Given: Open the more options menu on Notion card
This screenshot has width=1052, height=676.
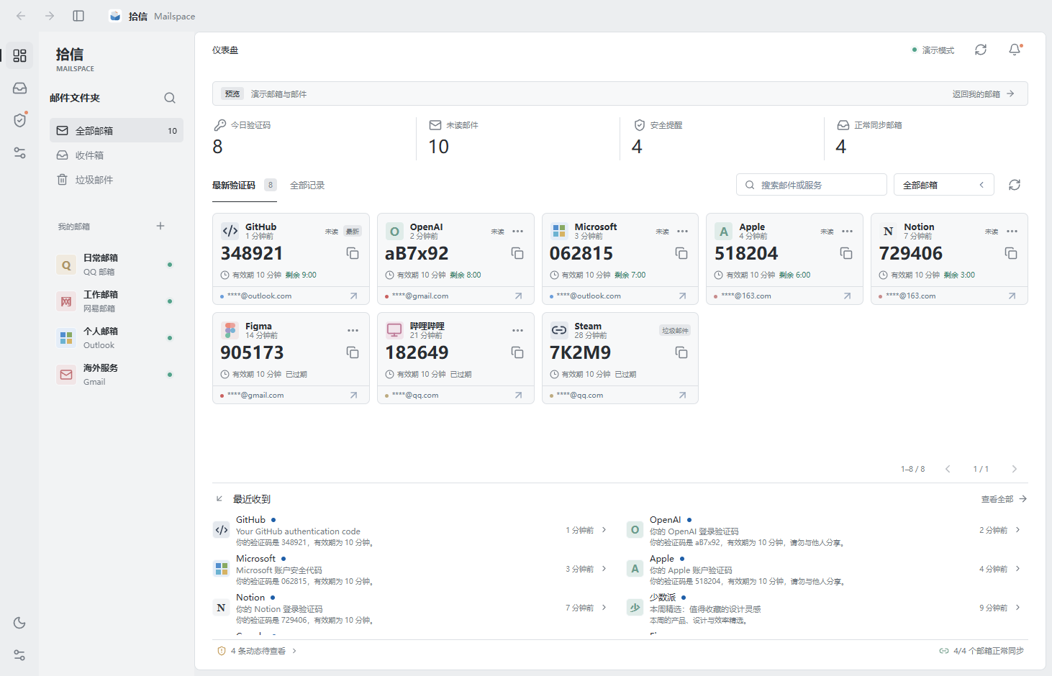Looking at the screenshot, I should click(1012, 232).
